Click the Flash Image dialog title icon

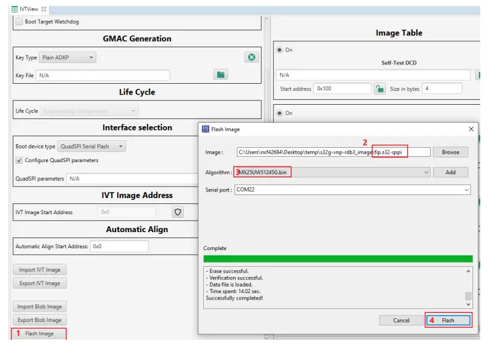coord(205,129)
